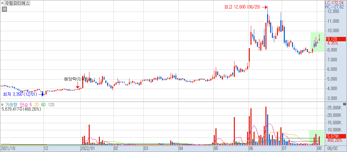
Task: Click the small square beside 우림피티에스 label
Action: (x=2, y=3)
